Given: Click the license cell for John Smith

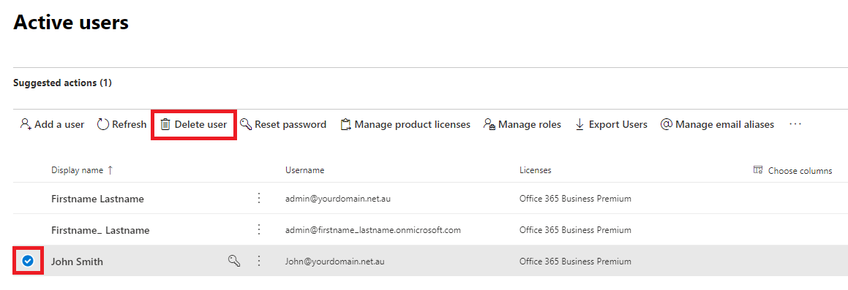Looking at the screenshot, I should pos(575,262).
